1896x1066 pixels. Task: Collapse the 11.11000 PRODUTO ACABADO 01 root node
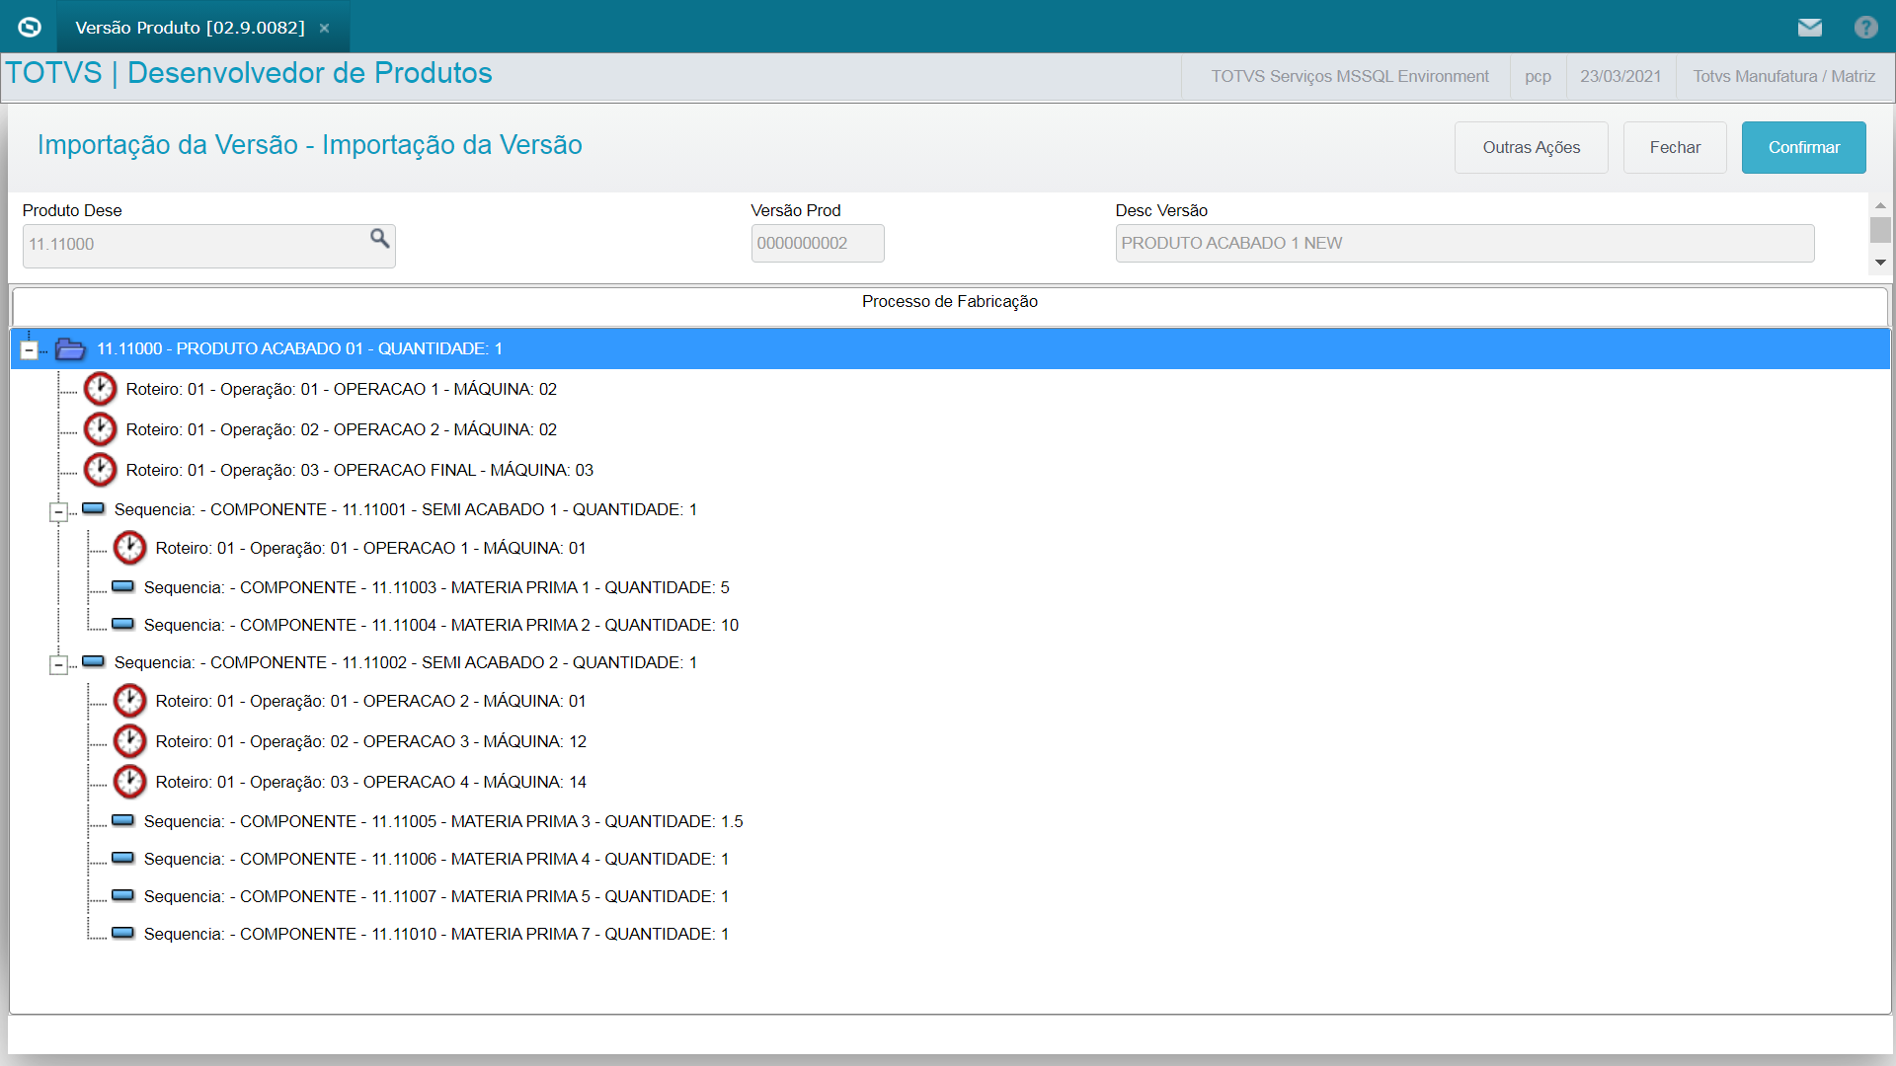tap(30, 350)
